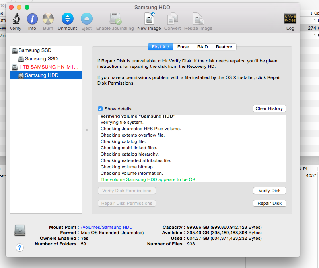Click the 'Checking Journaled HFS Plus volume.' line
The width and height of the screenshot is (319, 268).
pos(141,129)
